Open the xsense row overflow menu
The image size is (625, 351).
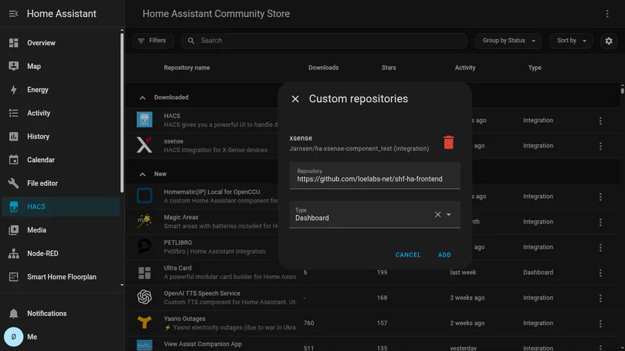tap(600, 146)
